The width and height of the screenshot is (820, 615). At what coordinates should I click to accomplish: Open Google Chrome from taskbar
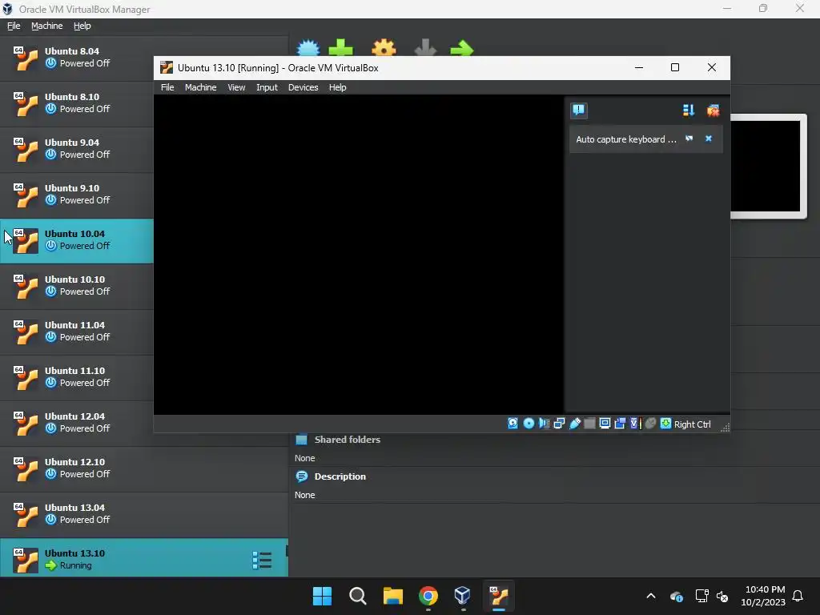click(x=428, y=596)
